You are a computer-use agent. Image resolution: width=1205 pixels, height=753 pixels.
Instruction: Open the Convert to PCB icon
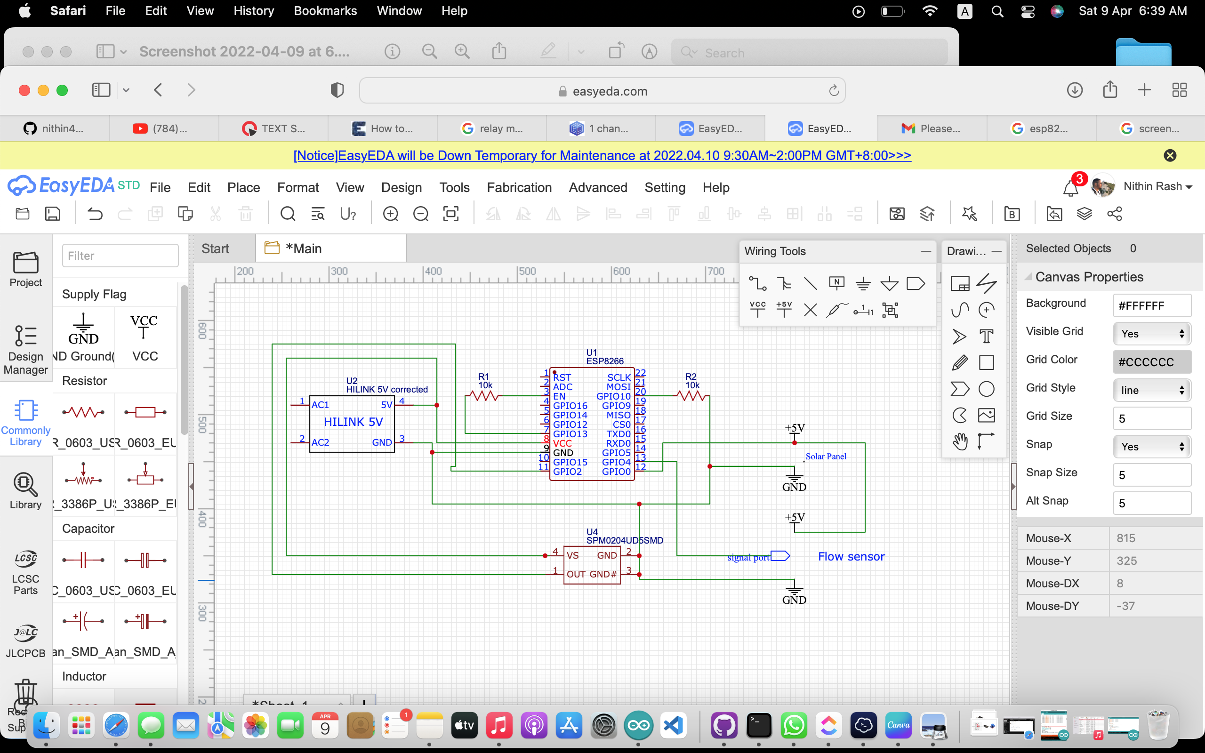[927, 214]
